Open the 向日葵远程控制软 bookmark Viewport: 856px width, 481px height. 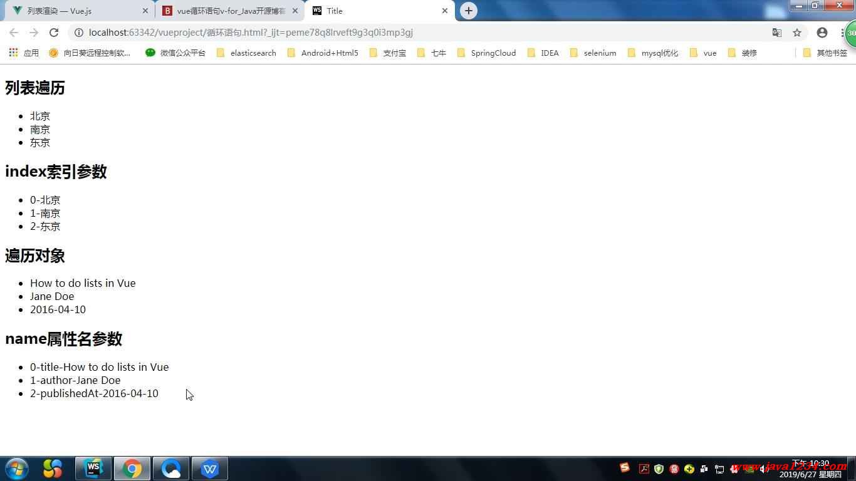(90, 53)
